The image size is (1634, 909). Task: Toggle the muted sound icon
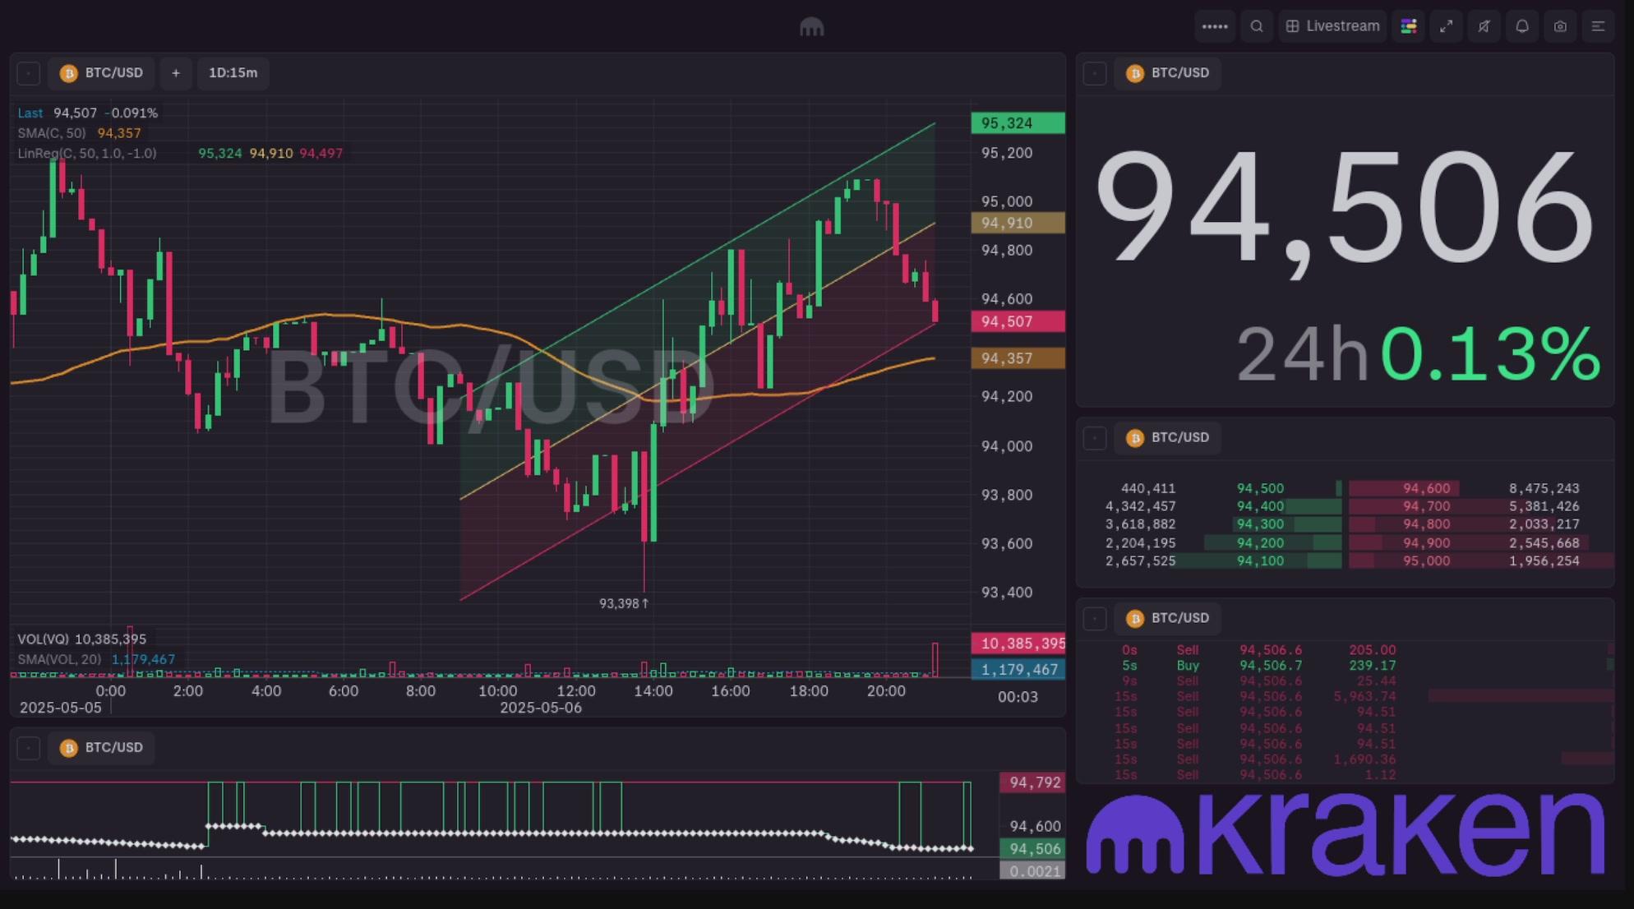point(1484,26)
